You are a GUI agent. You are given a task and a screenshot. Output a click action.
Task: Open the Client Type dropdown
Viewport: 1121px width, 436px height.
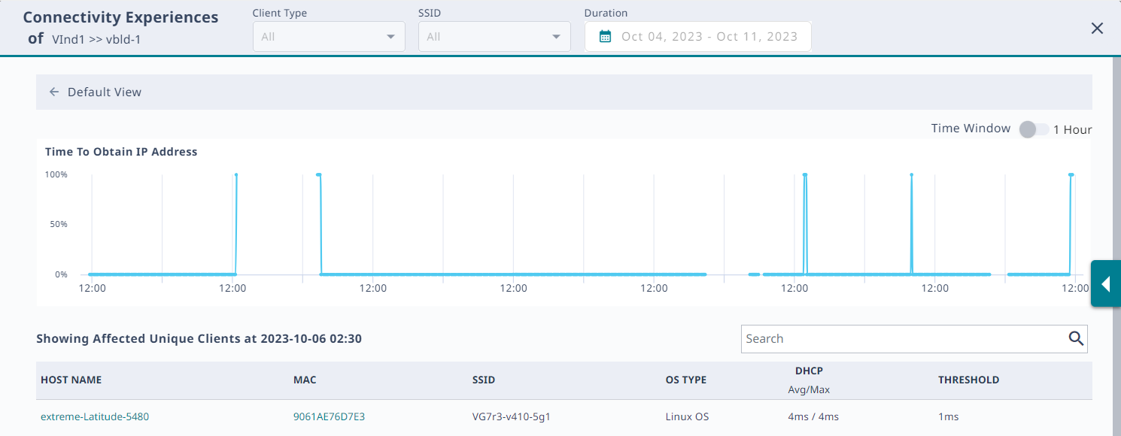tap(329, 37)
